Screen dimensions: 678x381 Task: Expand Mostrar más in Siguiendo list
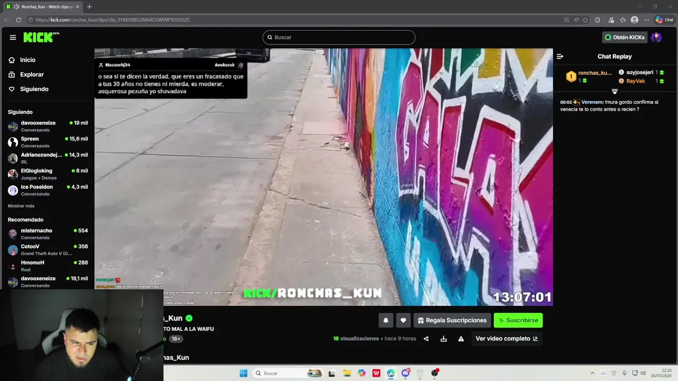click(x=21, y=206)
